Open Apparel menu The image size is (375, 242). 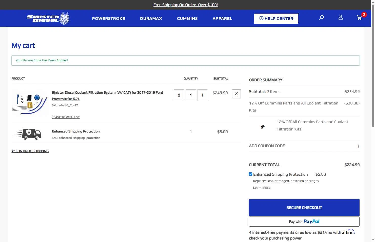222,18
